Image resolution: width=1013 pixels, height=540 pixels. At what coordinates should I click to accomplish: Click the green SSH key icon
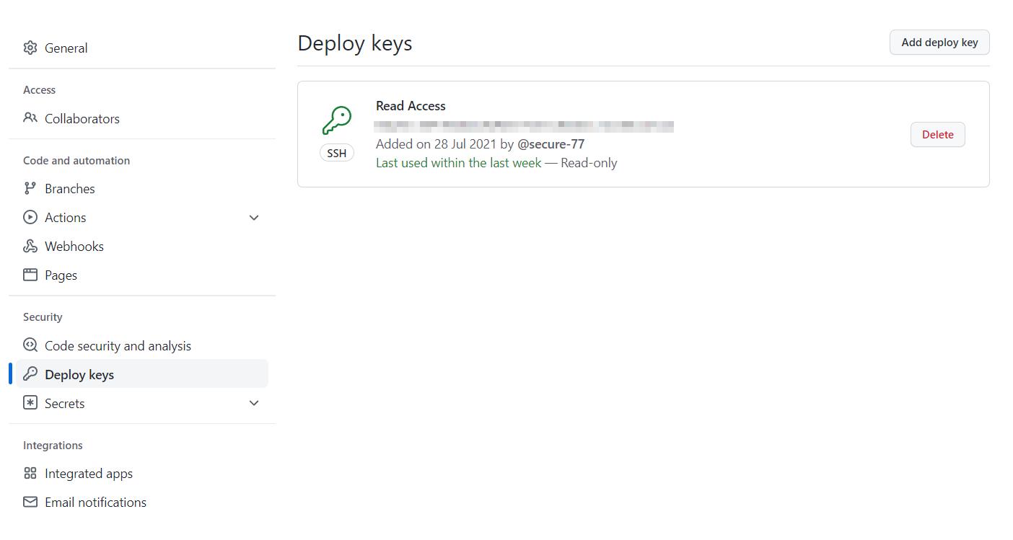point(337,120)
